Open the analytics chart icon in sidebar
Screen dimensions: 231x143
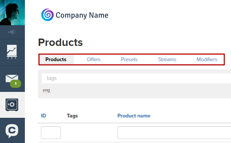click(x=12, y=52)
